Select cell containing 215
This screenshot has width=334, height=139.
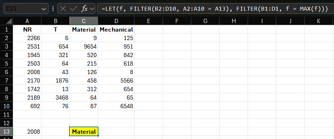pyautogui.click(x=84, y=63)
